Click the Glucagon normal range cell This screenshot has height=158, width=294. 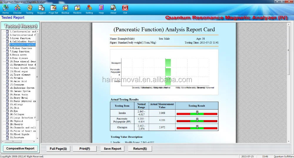(x=141, y=127)
